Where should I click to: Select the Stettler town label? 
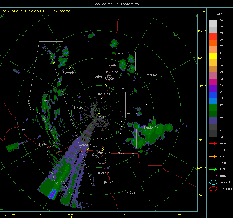151,75
